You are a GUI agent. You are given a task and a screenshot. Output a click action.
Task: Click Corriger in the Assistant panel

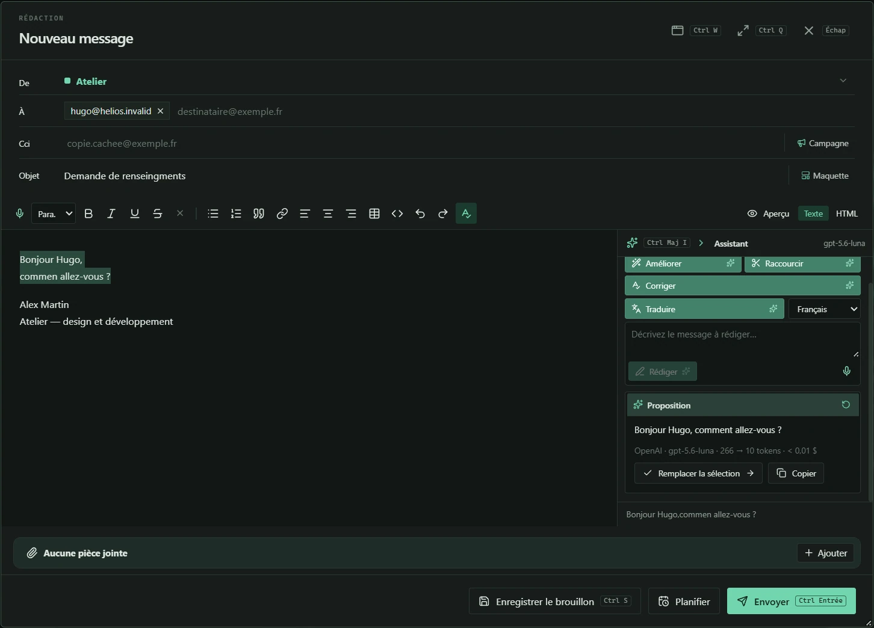coord(743,286)
